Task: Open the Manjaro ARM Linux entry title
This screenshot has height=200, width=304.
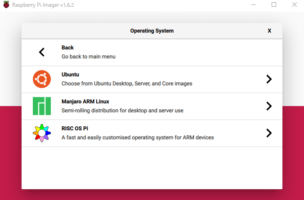Action: 85,102
